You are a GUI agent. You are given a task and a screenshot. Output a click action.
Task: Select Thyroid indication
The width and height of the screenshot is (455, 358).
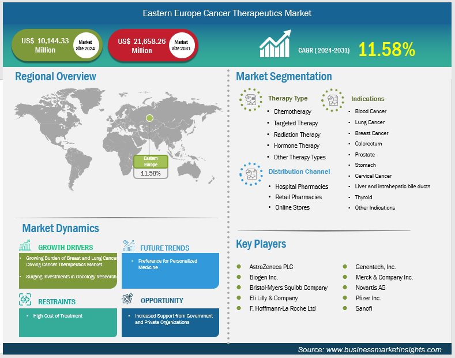363,197
